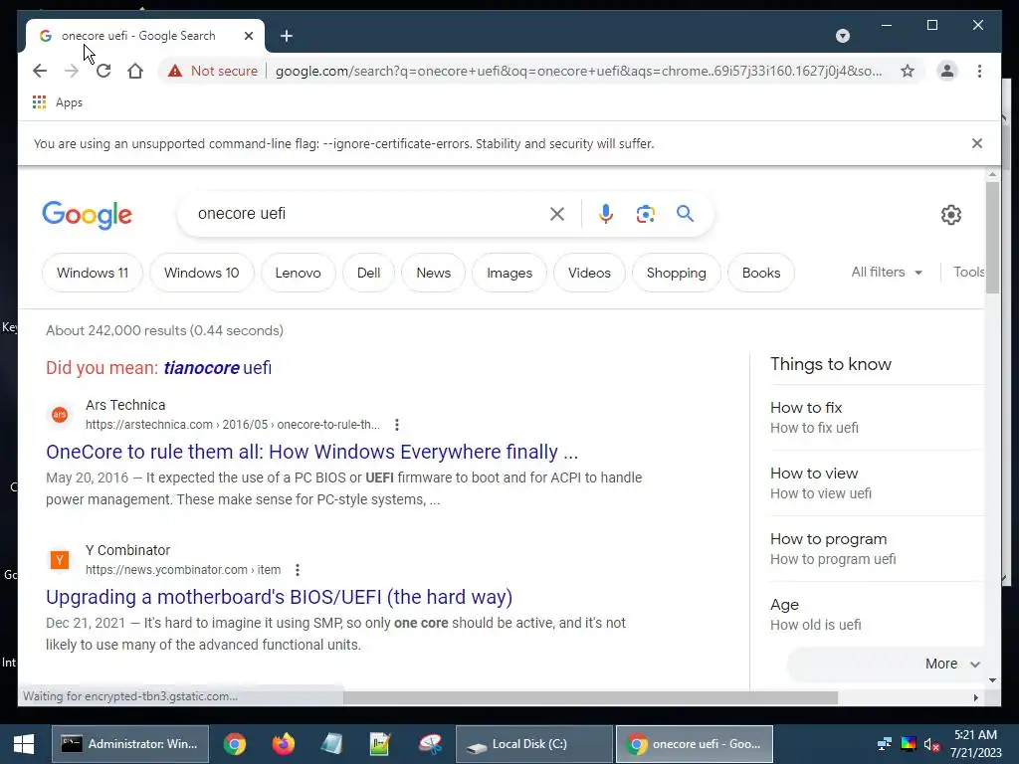This screenshot has height=764, width=1019.
Task: Select the Lenovo filter chip
Action: pyautogui.click(x=298, y=273)
